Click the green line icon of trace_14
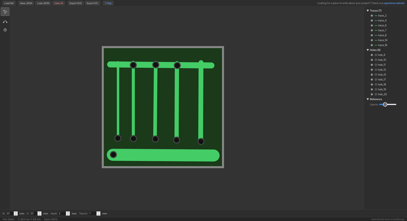The height and width of the screenshot is (221, 407). 376,40
